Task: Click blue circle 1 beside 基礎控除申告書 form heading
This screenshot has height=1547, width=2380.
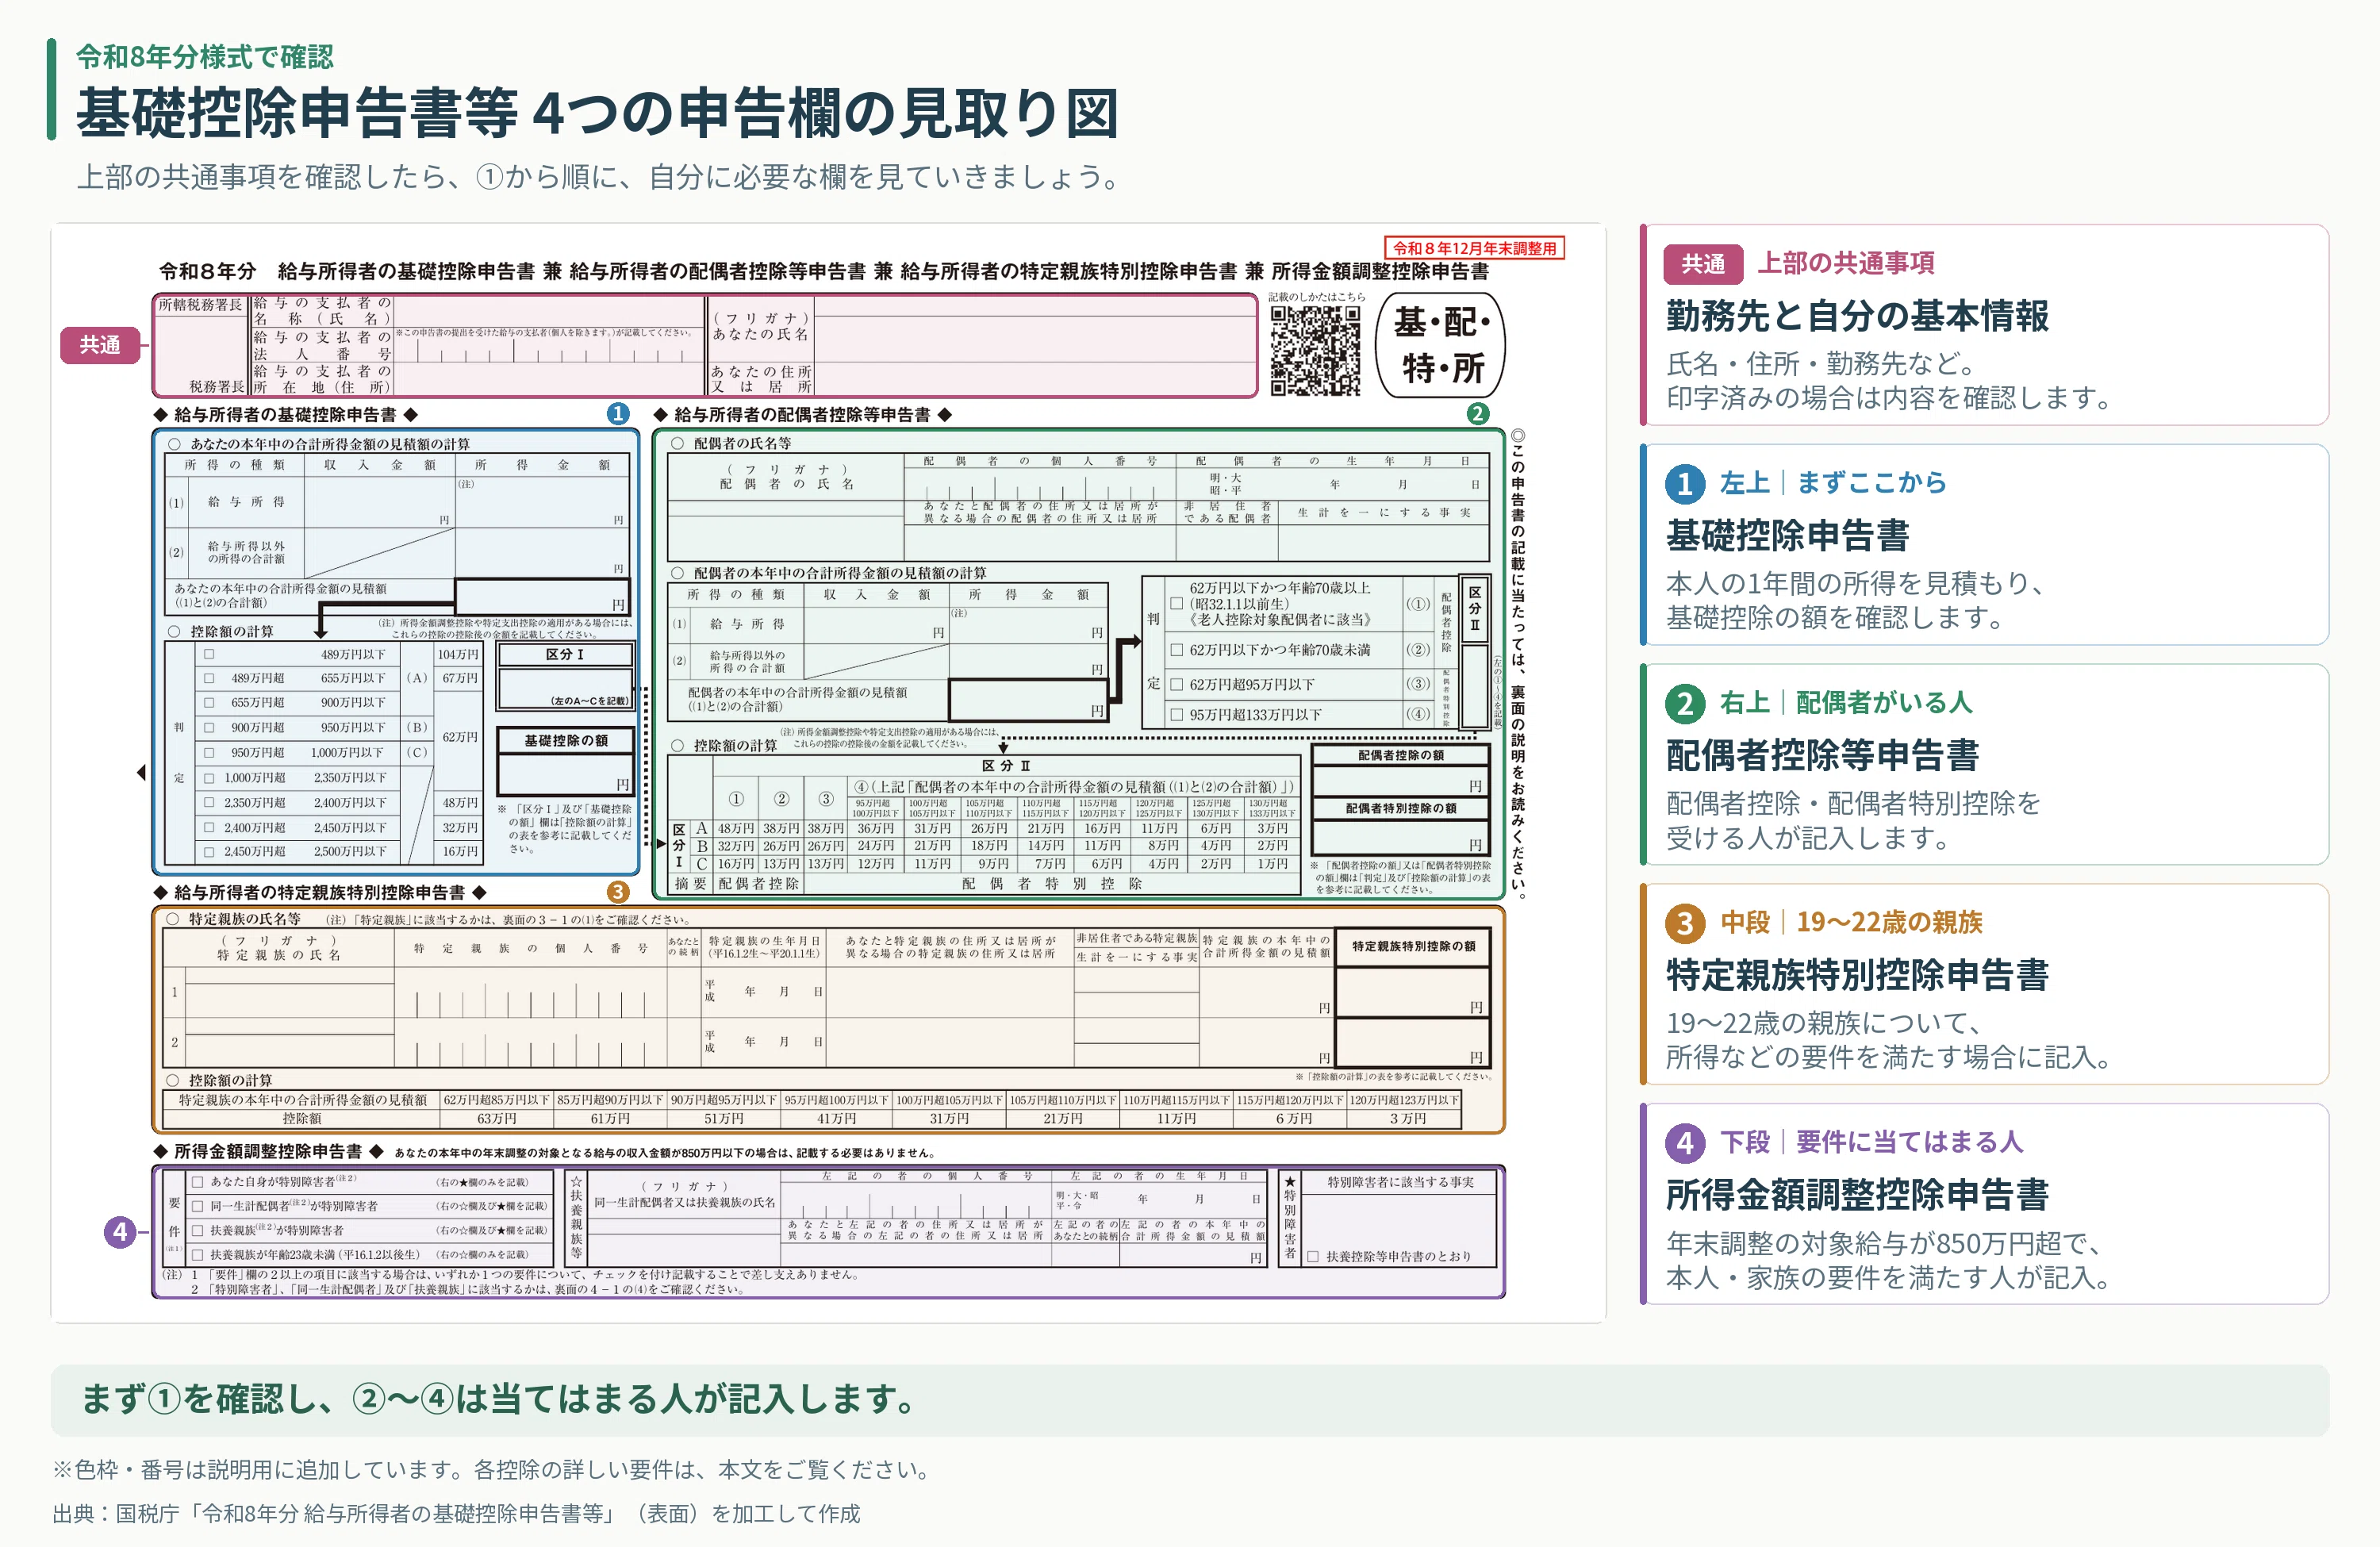Action: click(618, 414)
